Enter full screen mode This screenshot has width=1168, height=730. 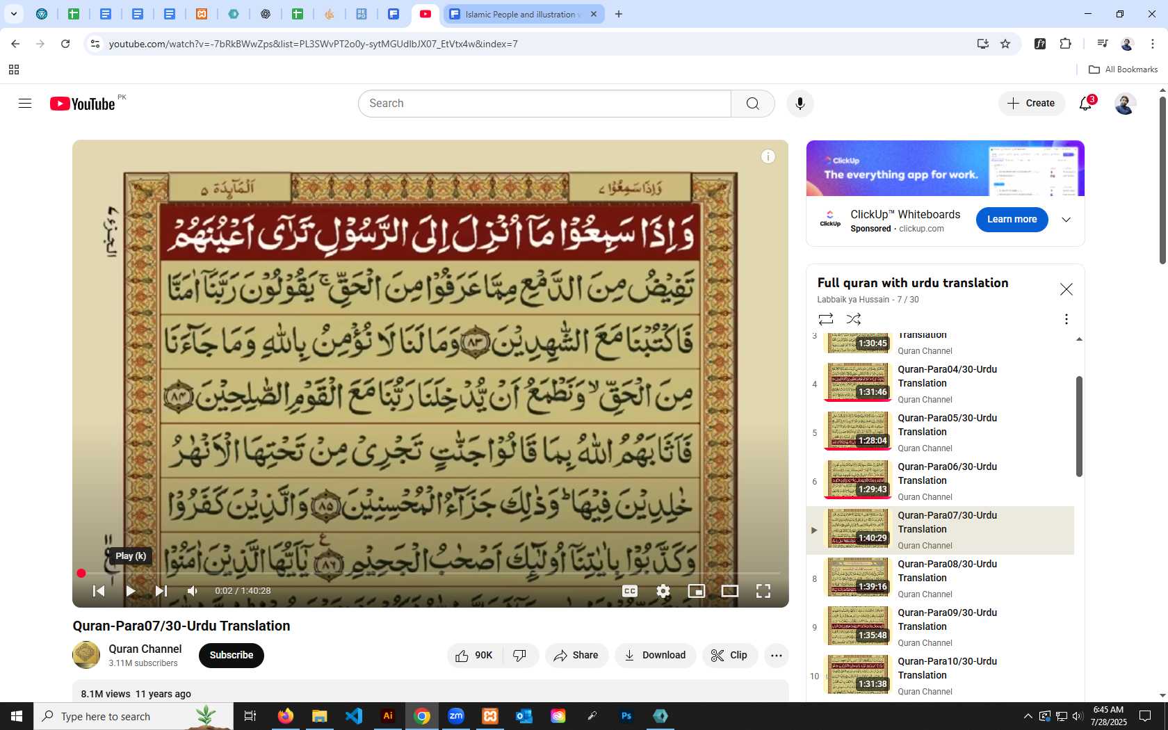(x=763, y=591)
